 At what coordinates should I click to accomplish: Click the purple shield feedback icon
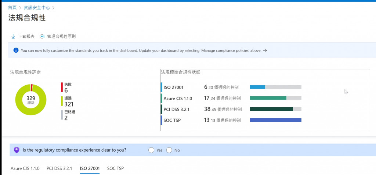16,150
